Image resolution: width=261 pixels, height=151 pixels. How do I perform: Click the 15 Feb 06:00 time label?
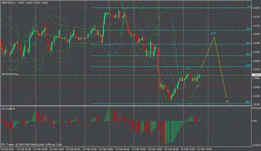[73, 149]
